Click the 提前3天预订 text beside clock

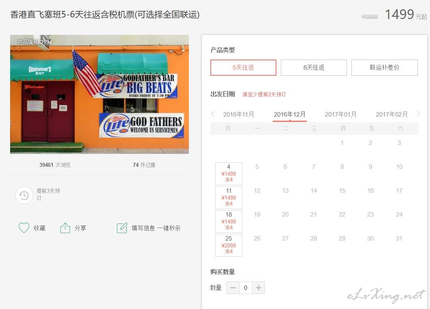point(48,194)
